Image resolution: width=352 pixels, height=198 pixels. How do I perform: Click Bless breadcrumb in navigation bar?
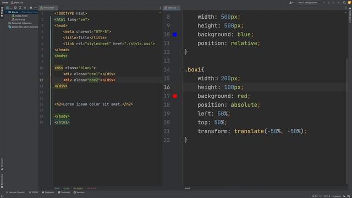point(5,2)
